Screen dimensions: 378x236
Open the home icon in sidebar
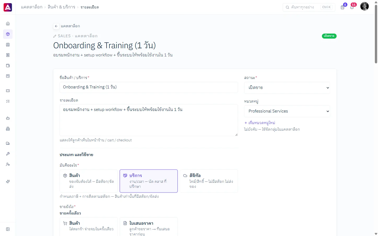(8, 24)
